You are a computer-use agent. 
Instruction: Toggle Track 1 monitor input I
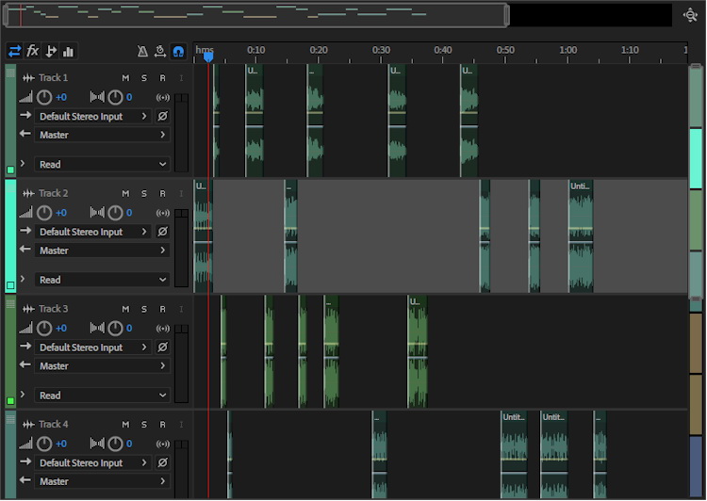click(x=181, y=78)
